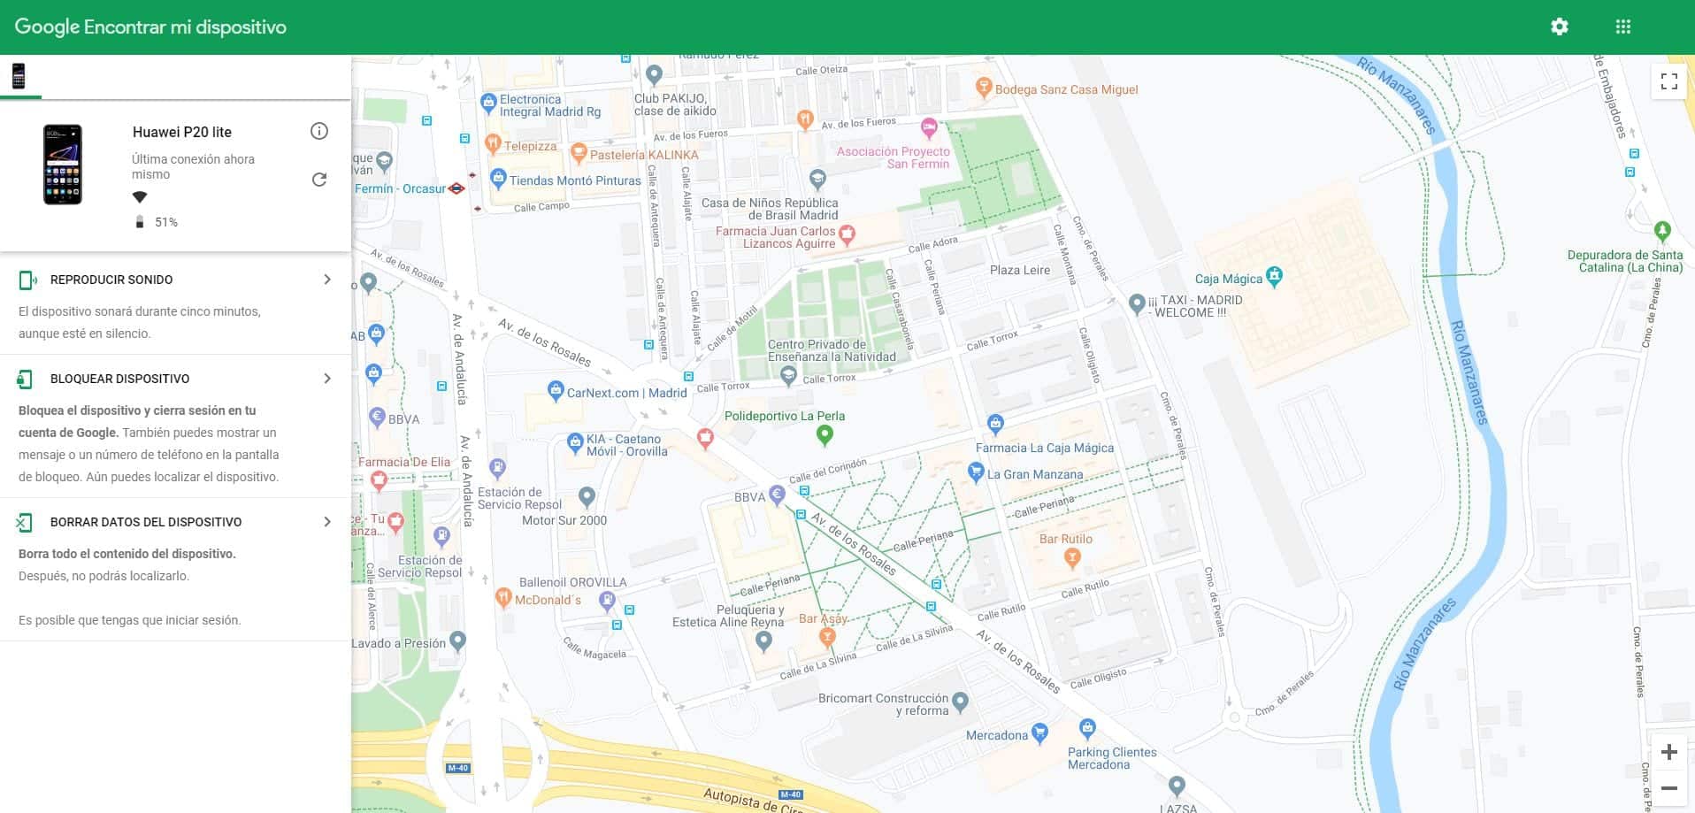Click the Parking Clientes Mercadona marker
Viewport: 1695px width, 813px height.
(x=1087, y=728)
